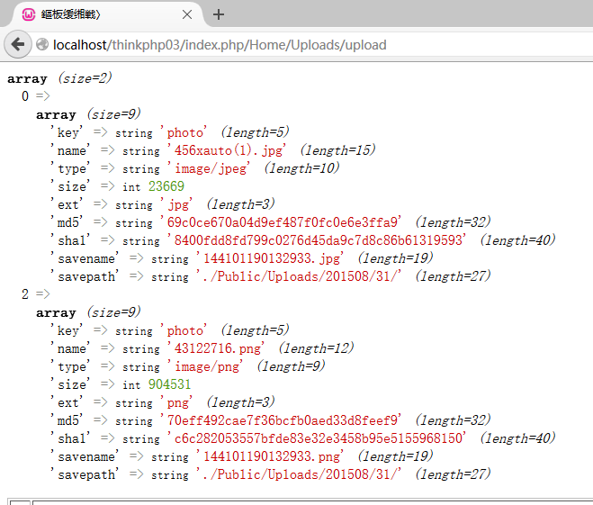Click the size value 904531
This screenshot has height=505, width=593.
pos(169,384)
